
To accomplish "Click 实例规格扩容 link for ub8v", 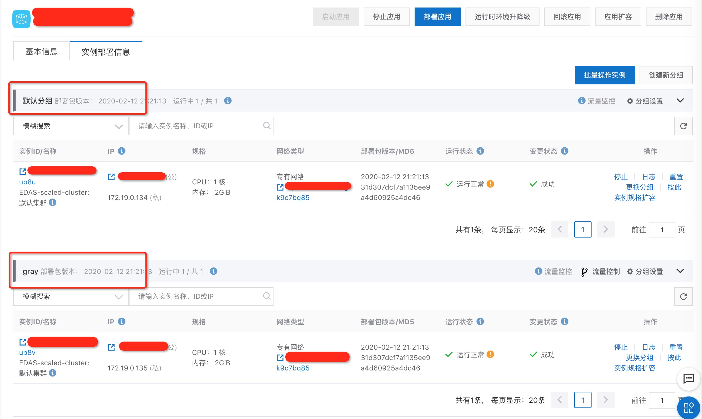I will (x=634, y=368).
